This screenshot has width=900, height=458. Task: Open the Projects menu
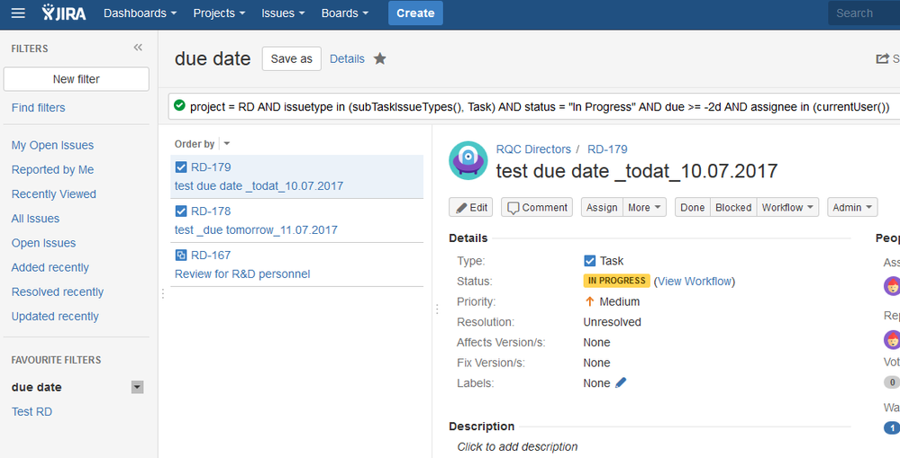point(219,13)
